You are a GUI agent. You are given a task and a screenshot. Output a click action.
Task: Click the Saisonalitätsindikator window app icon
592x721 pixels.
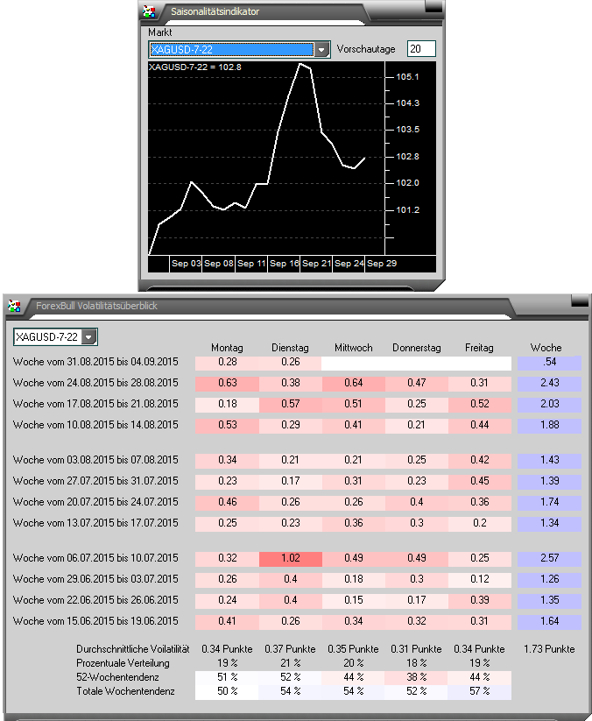click(150, 12)
